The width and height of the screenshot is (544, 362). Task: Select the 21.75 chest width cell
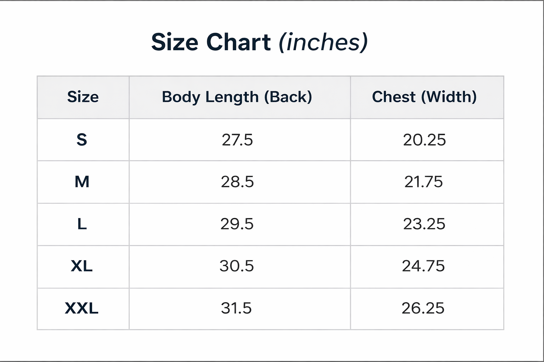tap(424, 182)
